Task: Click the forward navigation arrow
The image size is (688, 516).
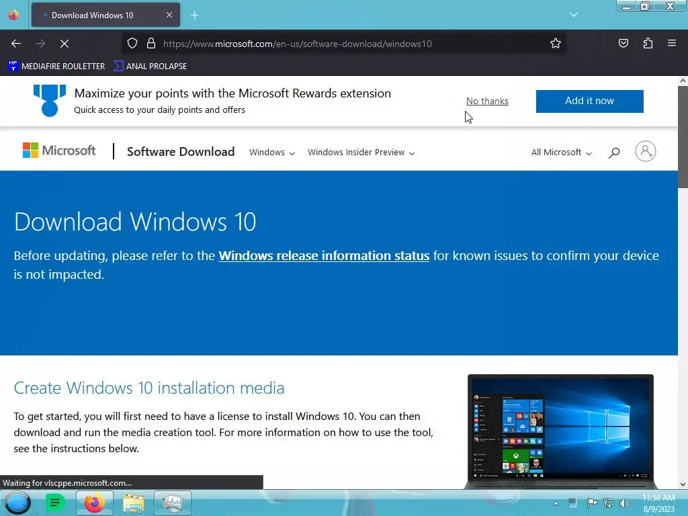Action: coord(40,44)
